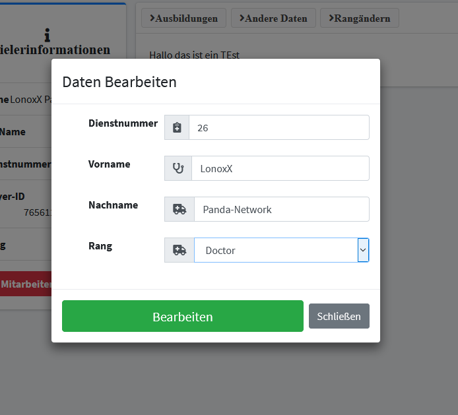Close the dialog with Schließen
Viewport: 458px width, 415px height.
coord(339,316)
